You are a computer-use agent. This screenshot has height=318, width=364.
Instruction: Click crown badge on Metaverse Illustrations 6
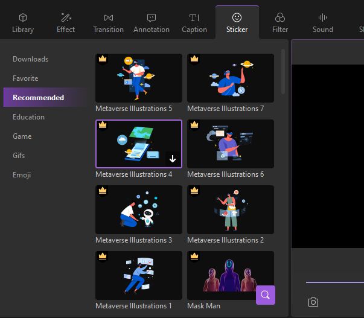pyautogui.click(x=194, y=124)
